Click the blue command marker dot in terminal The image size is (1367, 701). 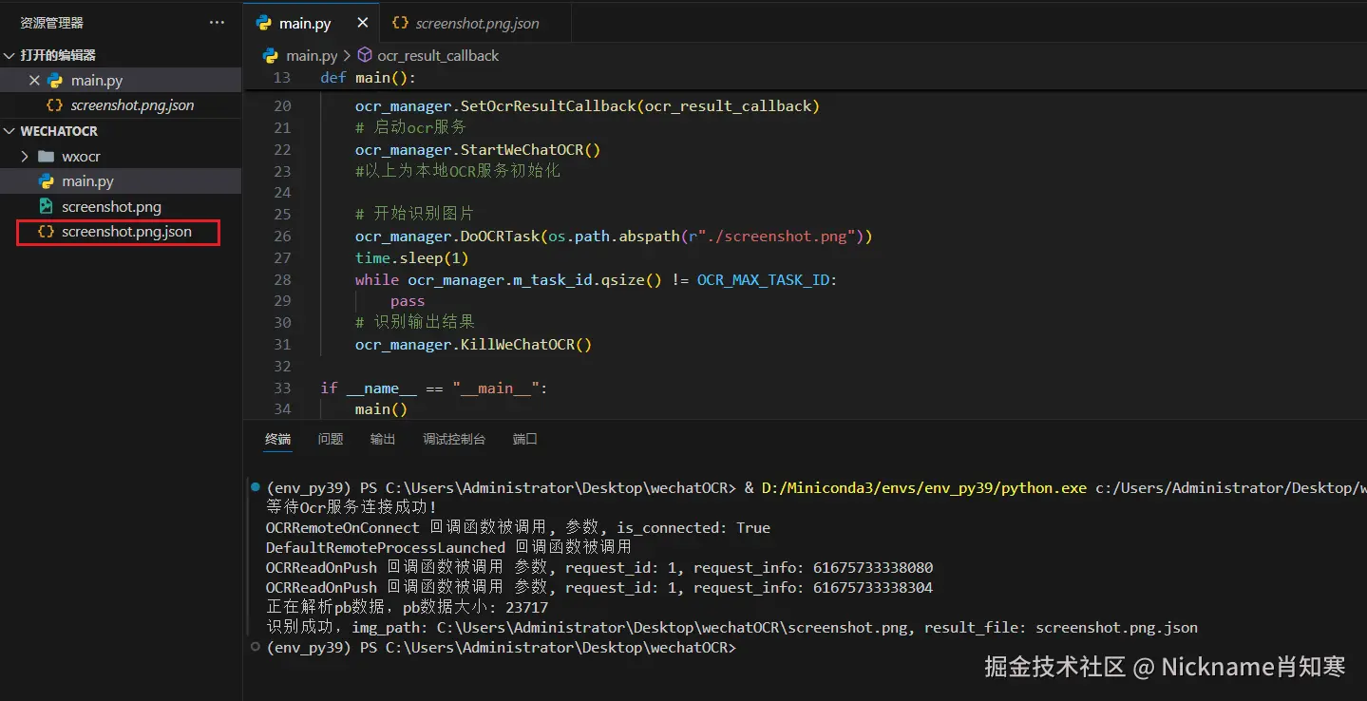(255, 487)
